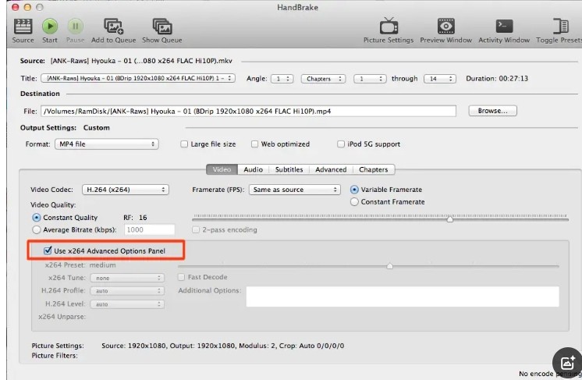Click the Toggle Presets toolbar icon
Viewport: 582px width, 380px height.
560,27
